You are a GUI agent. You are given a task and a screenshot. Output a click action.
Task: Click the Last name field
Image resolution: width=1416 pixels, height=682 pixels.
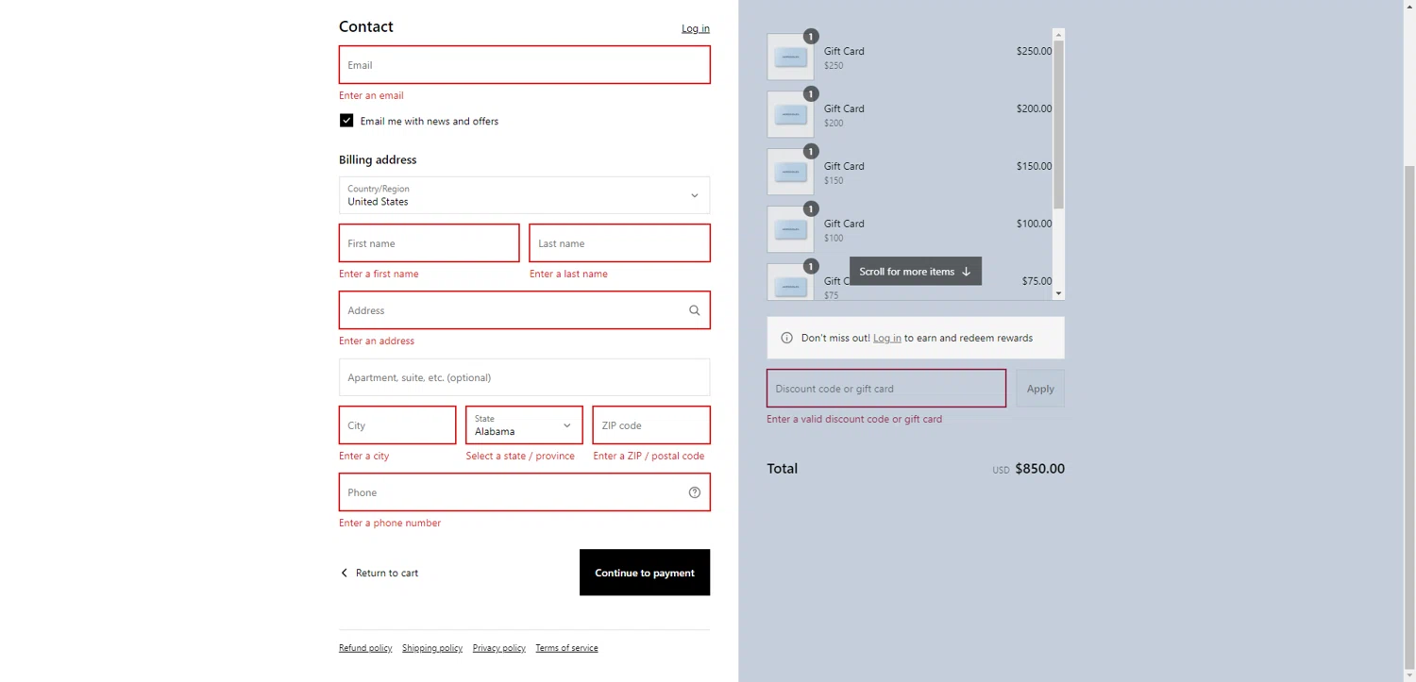pos(619,243)
